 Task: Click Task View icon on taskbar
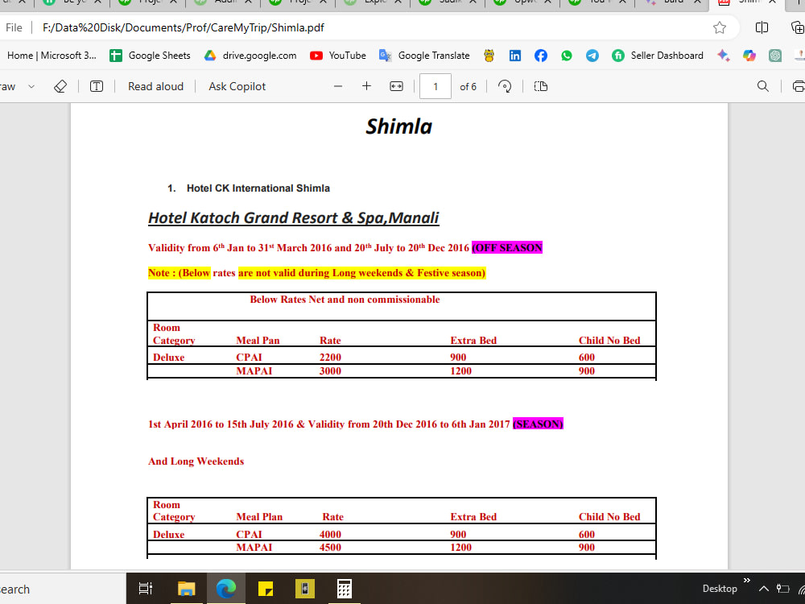point(146,589)
